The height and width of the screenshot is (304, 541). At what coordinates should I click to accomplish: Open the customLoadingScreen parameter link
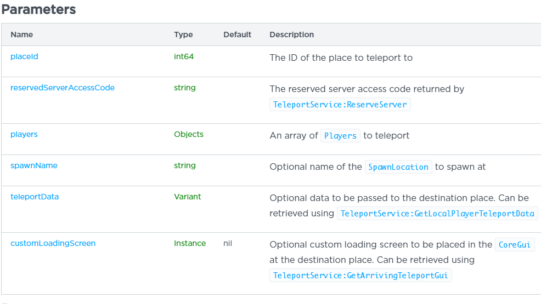click(53, 243)
